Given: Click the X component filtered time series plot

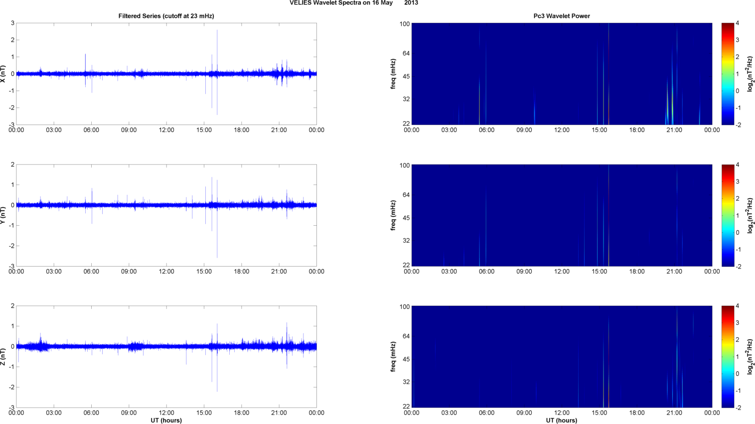Looking at the screenshot, I should [x=166, y=74].
